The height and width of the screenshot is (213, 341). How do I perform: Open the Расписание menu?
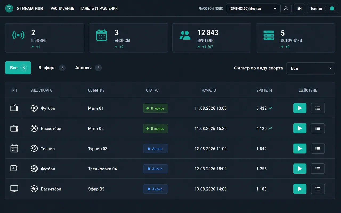[62, 8]
